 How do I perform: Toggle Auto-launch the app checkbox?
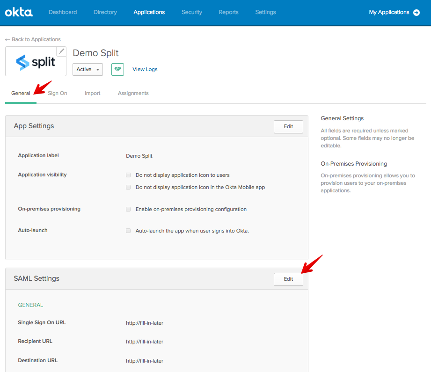tap(128, 231)
